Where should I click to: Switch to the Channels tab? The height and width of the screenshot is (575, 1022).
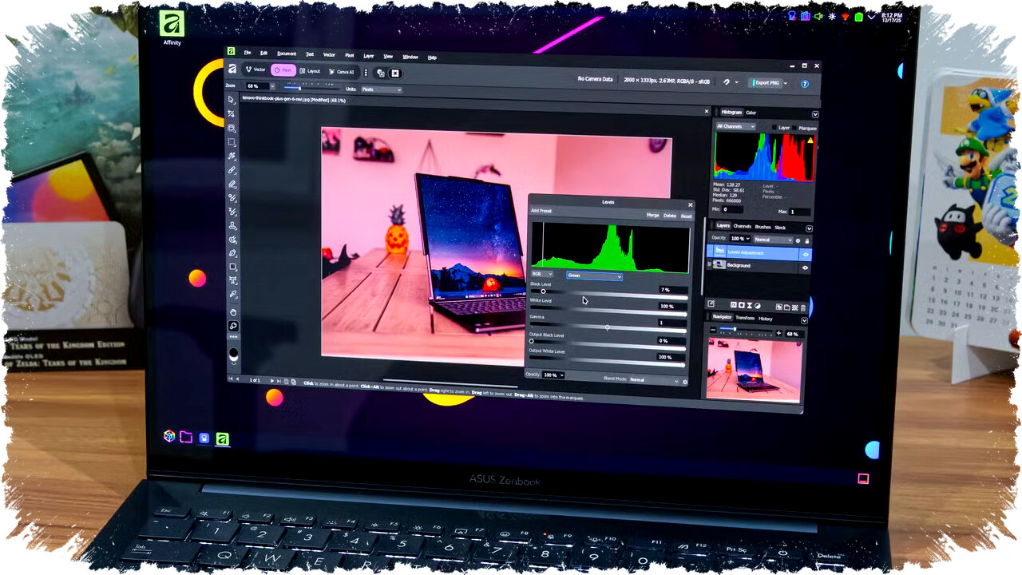pos(743,226)
